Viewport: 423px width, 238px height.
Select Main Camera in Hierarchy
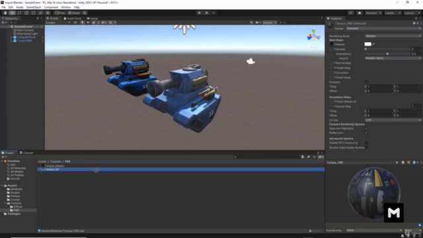[x=25, y=30]
